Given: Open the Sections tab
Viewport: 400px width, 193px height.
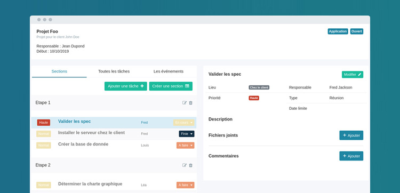Looking at the screenshot, I should click(59, 71).
